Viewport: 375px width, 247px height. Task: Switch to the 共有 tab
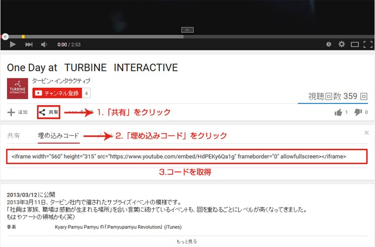14,135
